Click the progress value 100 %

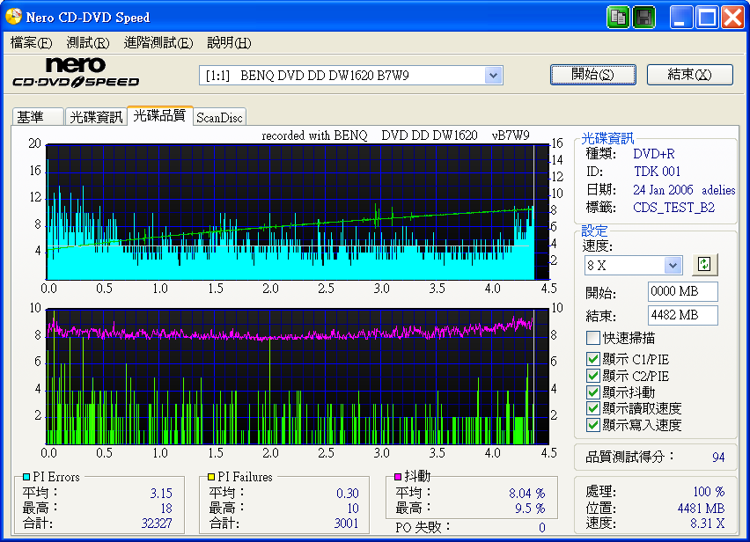709,491
